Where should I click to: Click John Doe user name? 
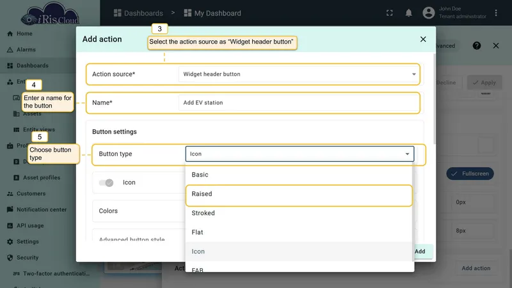click(450, 9)
